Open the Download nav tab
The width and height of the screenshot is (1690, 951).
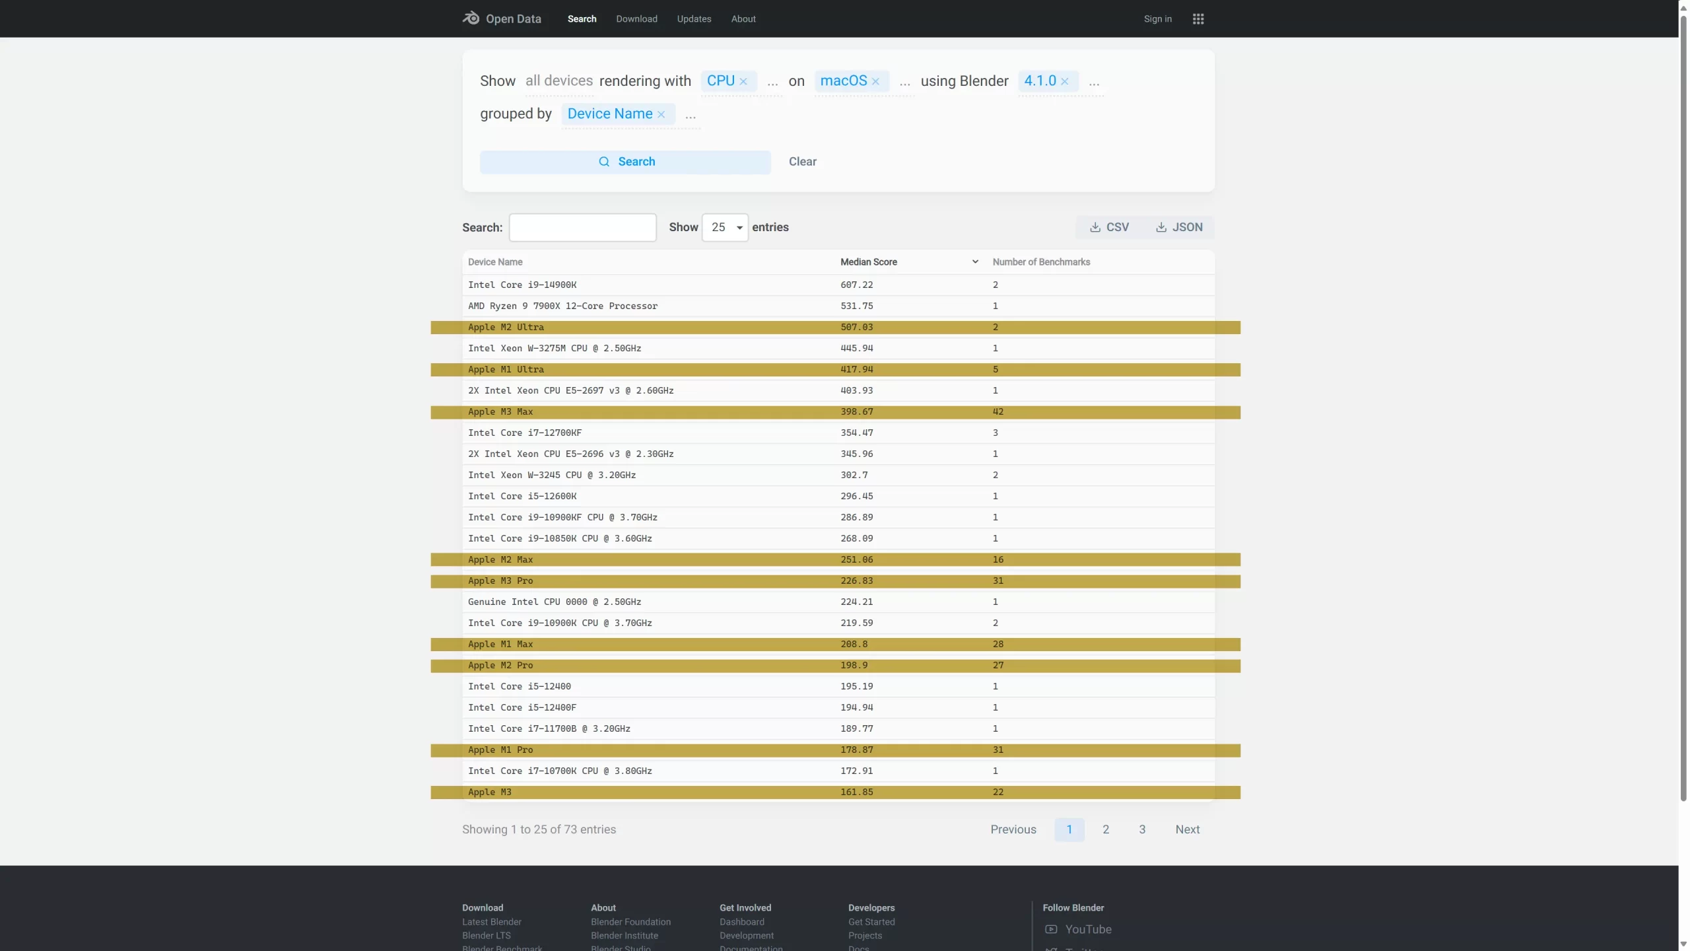(x=636, y=18)
